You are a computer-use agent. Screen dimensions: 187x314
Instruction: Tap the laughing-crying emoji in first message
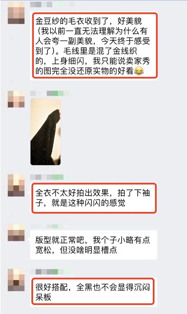[x=139, y=71]
